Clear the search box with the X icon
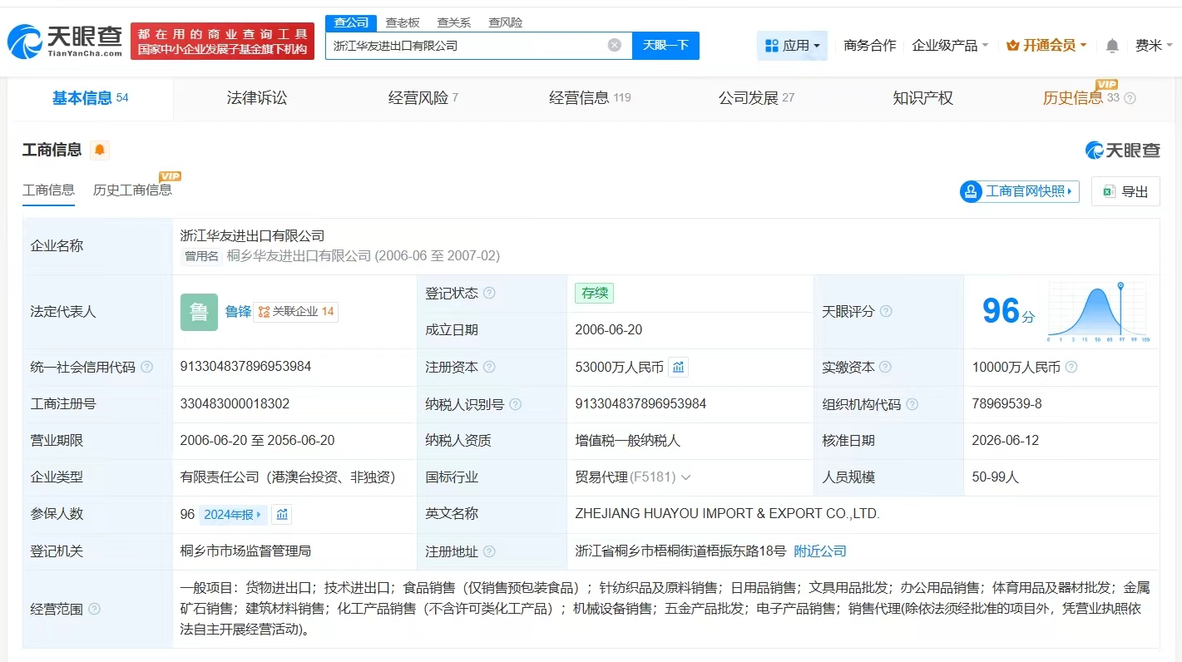Image resolution: width=1182 pixels, height=662 pixels. [615, 45]
